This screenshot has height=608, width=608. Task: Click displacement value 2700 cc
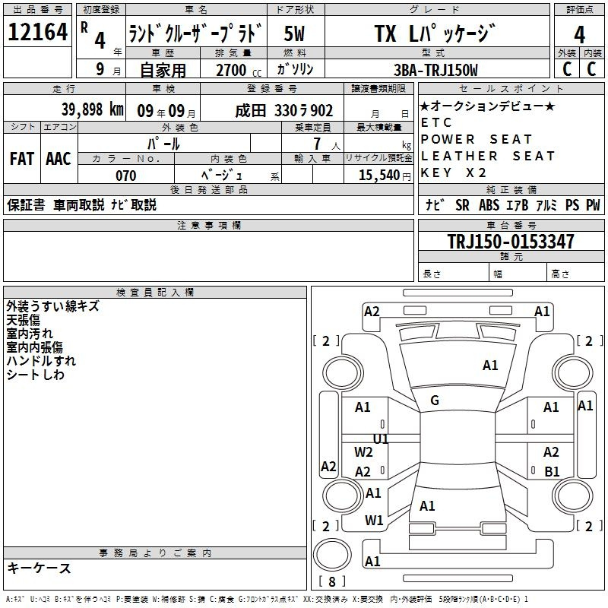[x=239, y=70]
